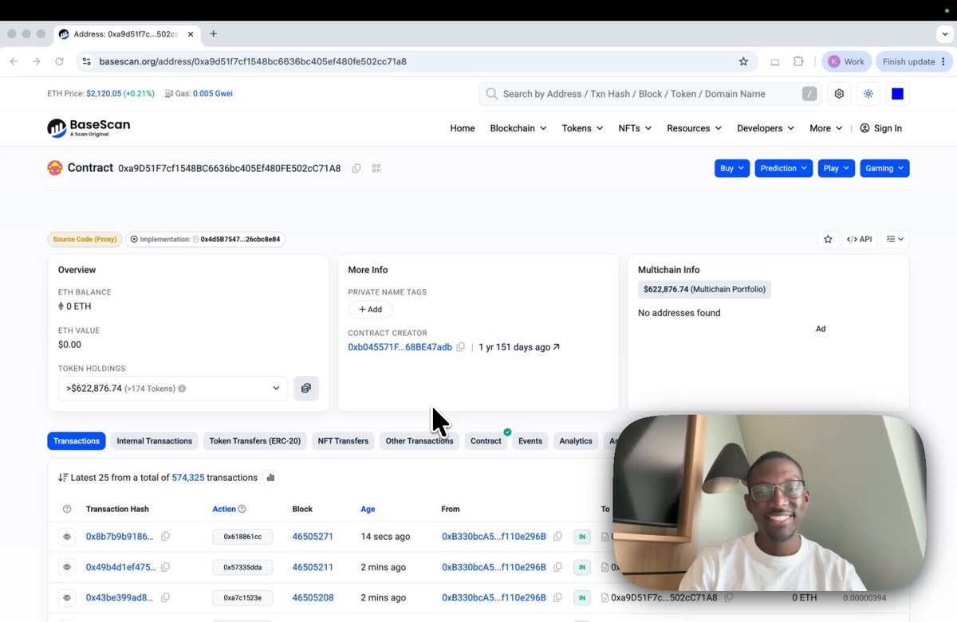Viewport: 957px width, 622px height.
Task: Copy From address in block 46505208 row
Action: pyautogui.click(x=557, y=597)
